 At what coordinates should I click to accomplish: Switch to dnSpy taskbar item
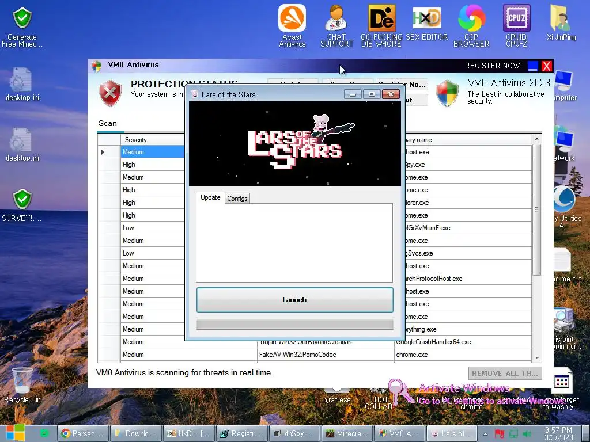click(x=294, y=433)
